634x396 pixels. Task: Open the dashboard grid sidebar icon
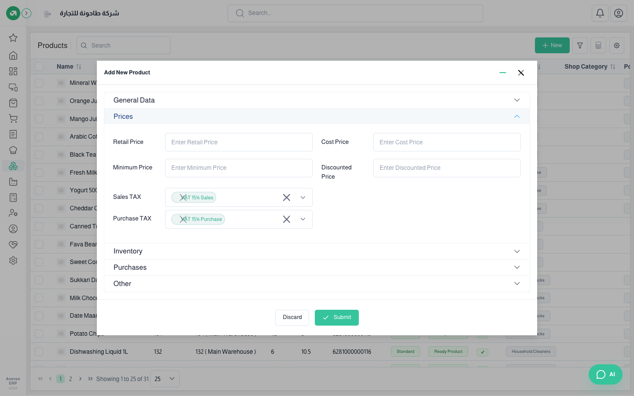coord(13,71)
